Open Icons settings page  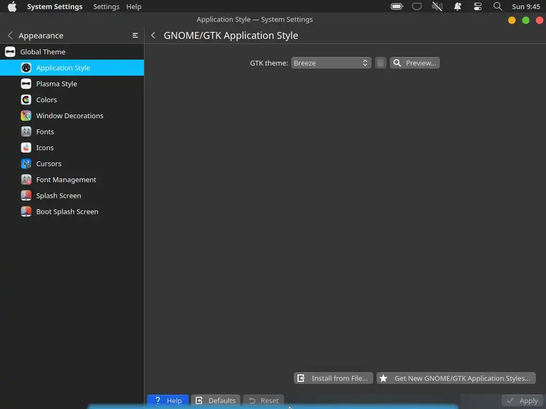(72, 148)
